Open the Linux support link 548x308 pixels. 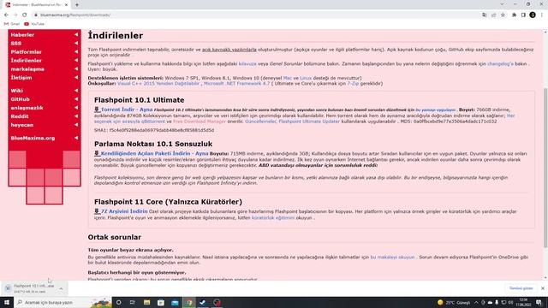tap(306, 78)
